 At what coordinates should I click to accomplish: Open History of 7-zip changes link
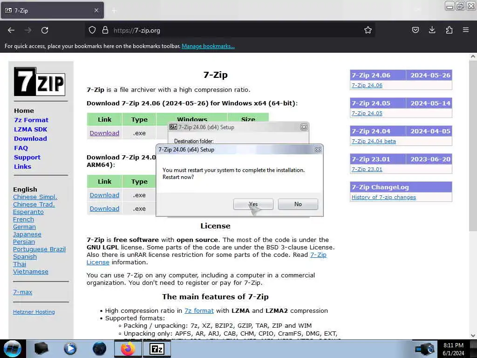click(x=384, y=197)
